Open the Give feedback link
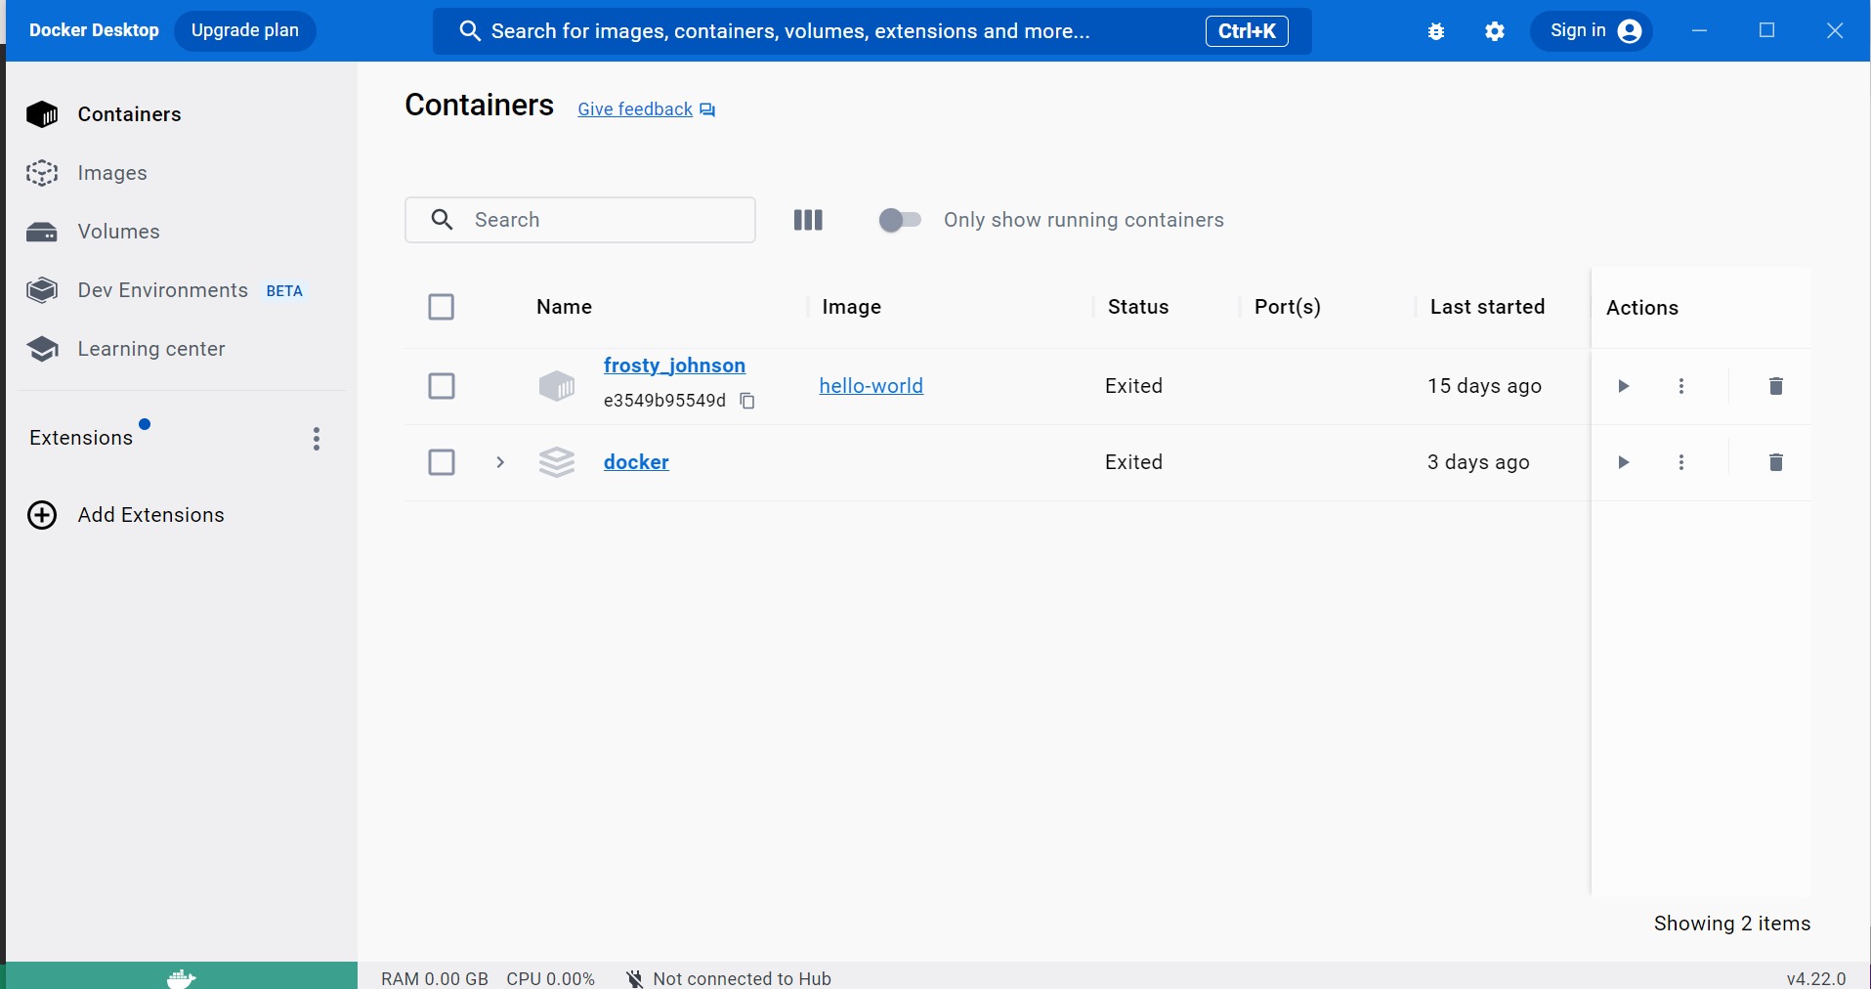1871x989 pixels. tap(635, 109)
